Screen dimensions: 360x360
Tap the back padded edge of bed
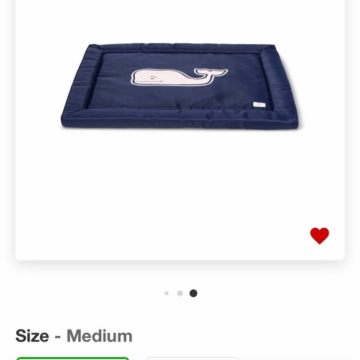tap(181, 48)
